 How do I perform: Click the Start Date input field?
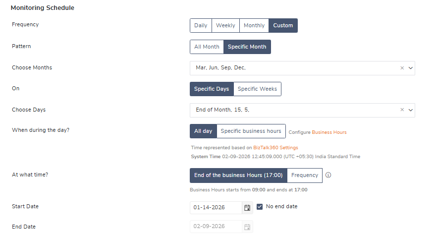coord(216,207)
